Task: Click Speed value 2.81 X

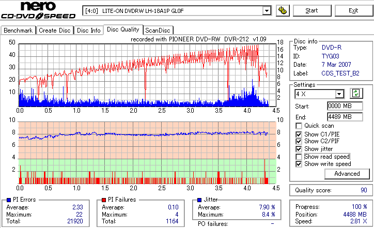Action: [x=359, y=221]
